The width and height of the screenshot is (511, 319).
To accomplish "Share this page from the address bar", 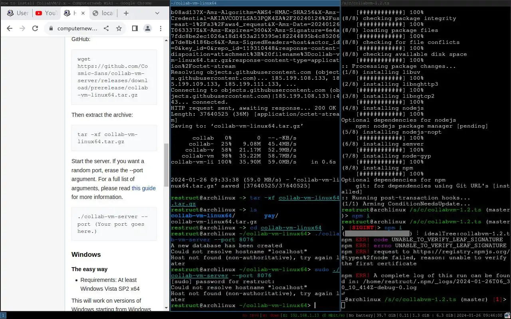I will 106,28.
